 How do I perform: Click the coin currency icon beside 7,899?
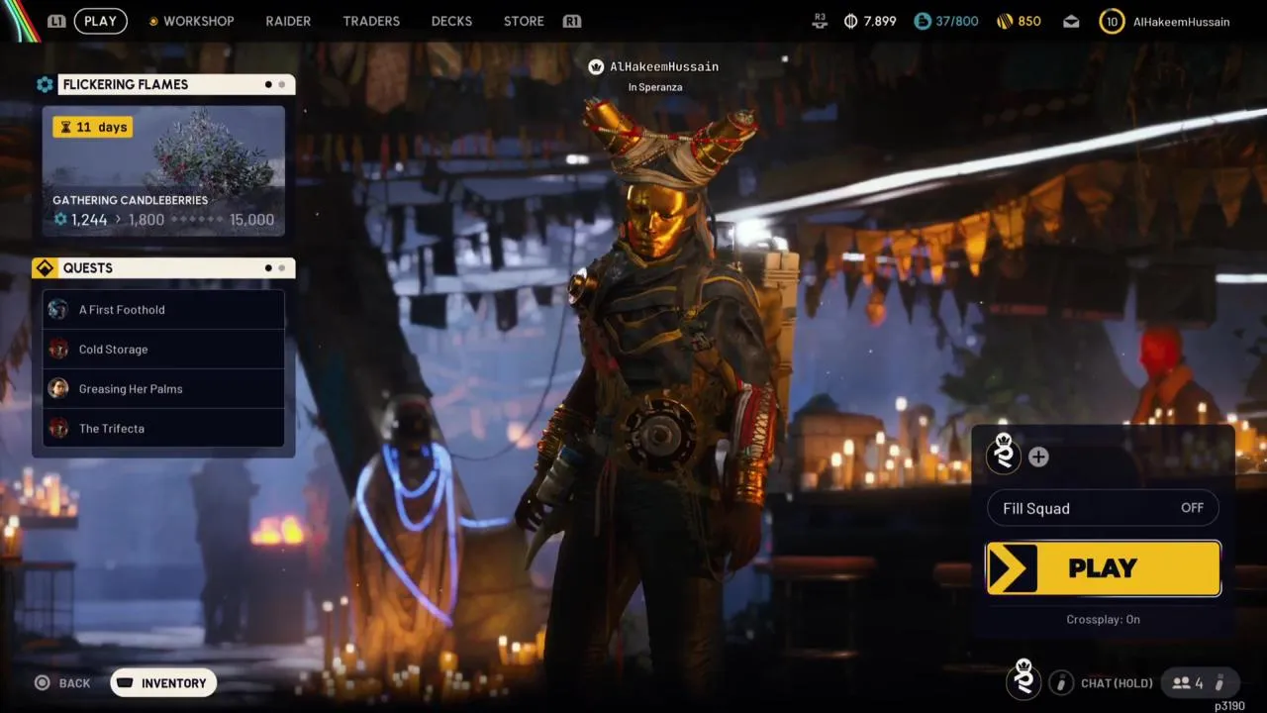pos(850,21)
